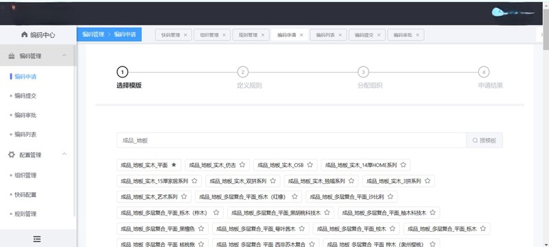Star the 成品_地板_实木_15厚家居系列 template

[194, 181]
